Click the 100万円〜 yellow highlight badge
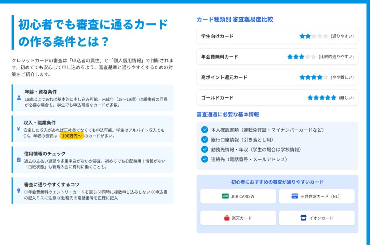Screen dimensions: 370x245 coord(72,136)
